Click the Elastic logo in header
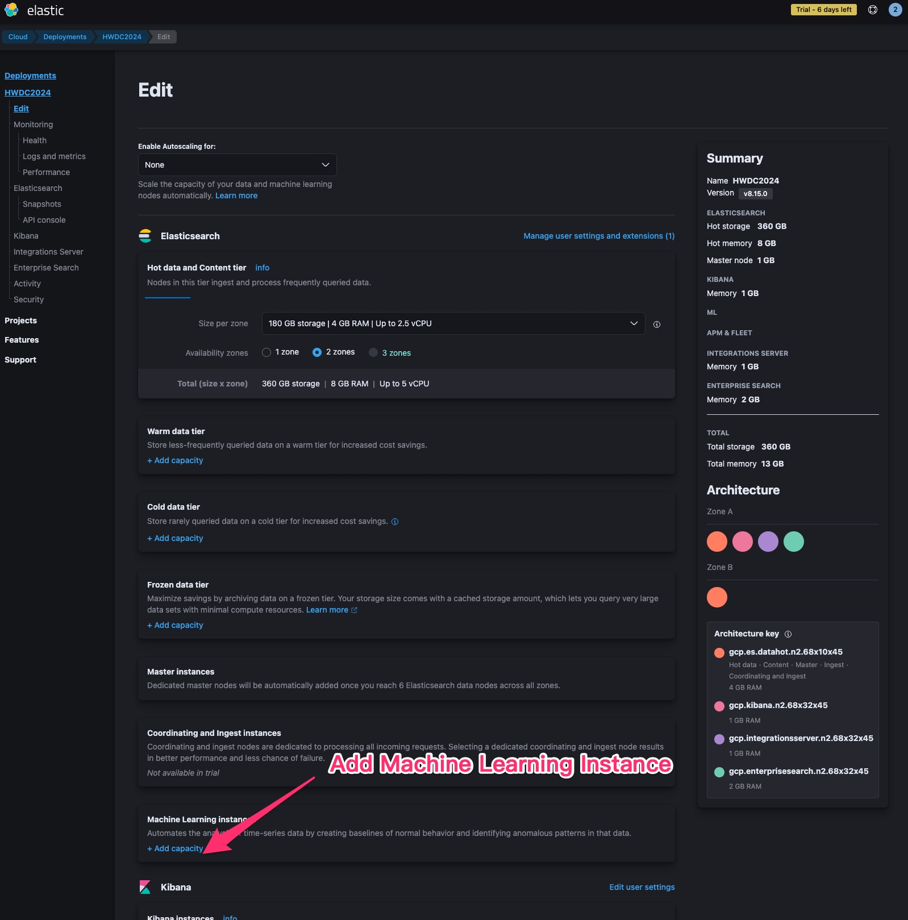This screenshot has height=920, width=908. pos(34,10)
